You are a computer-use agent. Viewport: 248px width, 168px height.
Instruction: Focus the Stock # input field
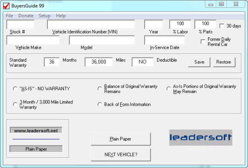coord(20,24)
